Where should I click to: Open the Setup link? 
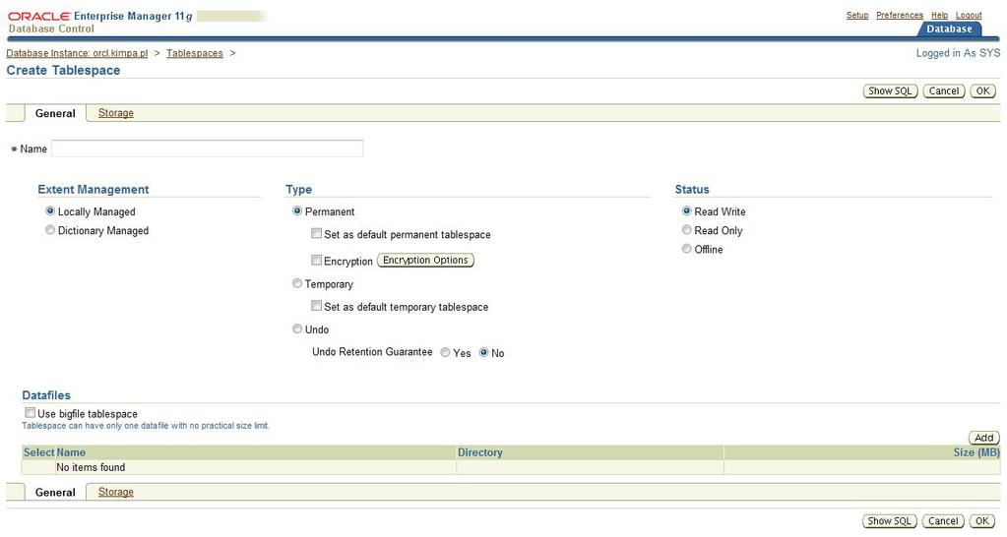pos(857,16)
